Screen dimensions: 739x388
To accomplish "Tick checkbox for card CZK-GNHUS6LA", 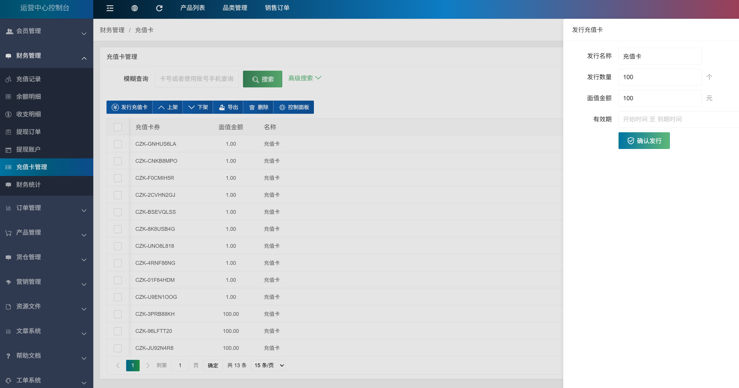I will click(118, 144).
